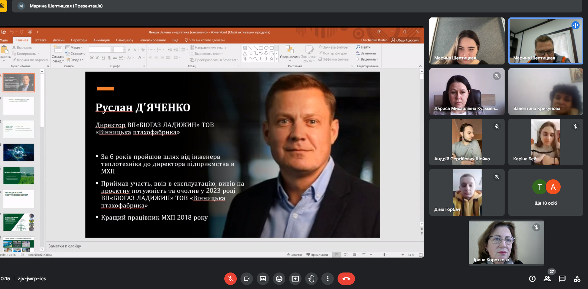Screen dimensions: 588x289
Task: Open the Дизайн ribbon tab
Action: pos(58,40)
